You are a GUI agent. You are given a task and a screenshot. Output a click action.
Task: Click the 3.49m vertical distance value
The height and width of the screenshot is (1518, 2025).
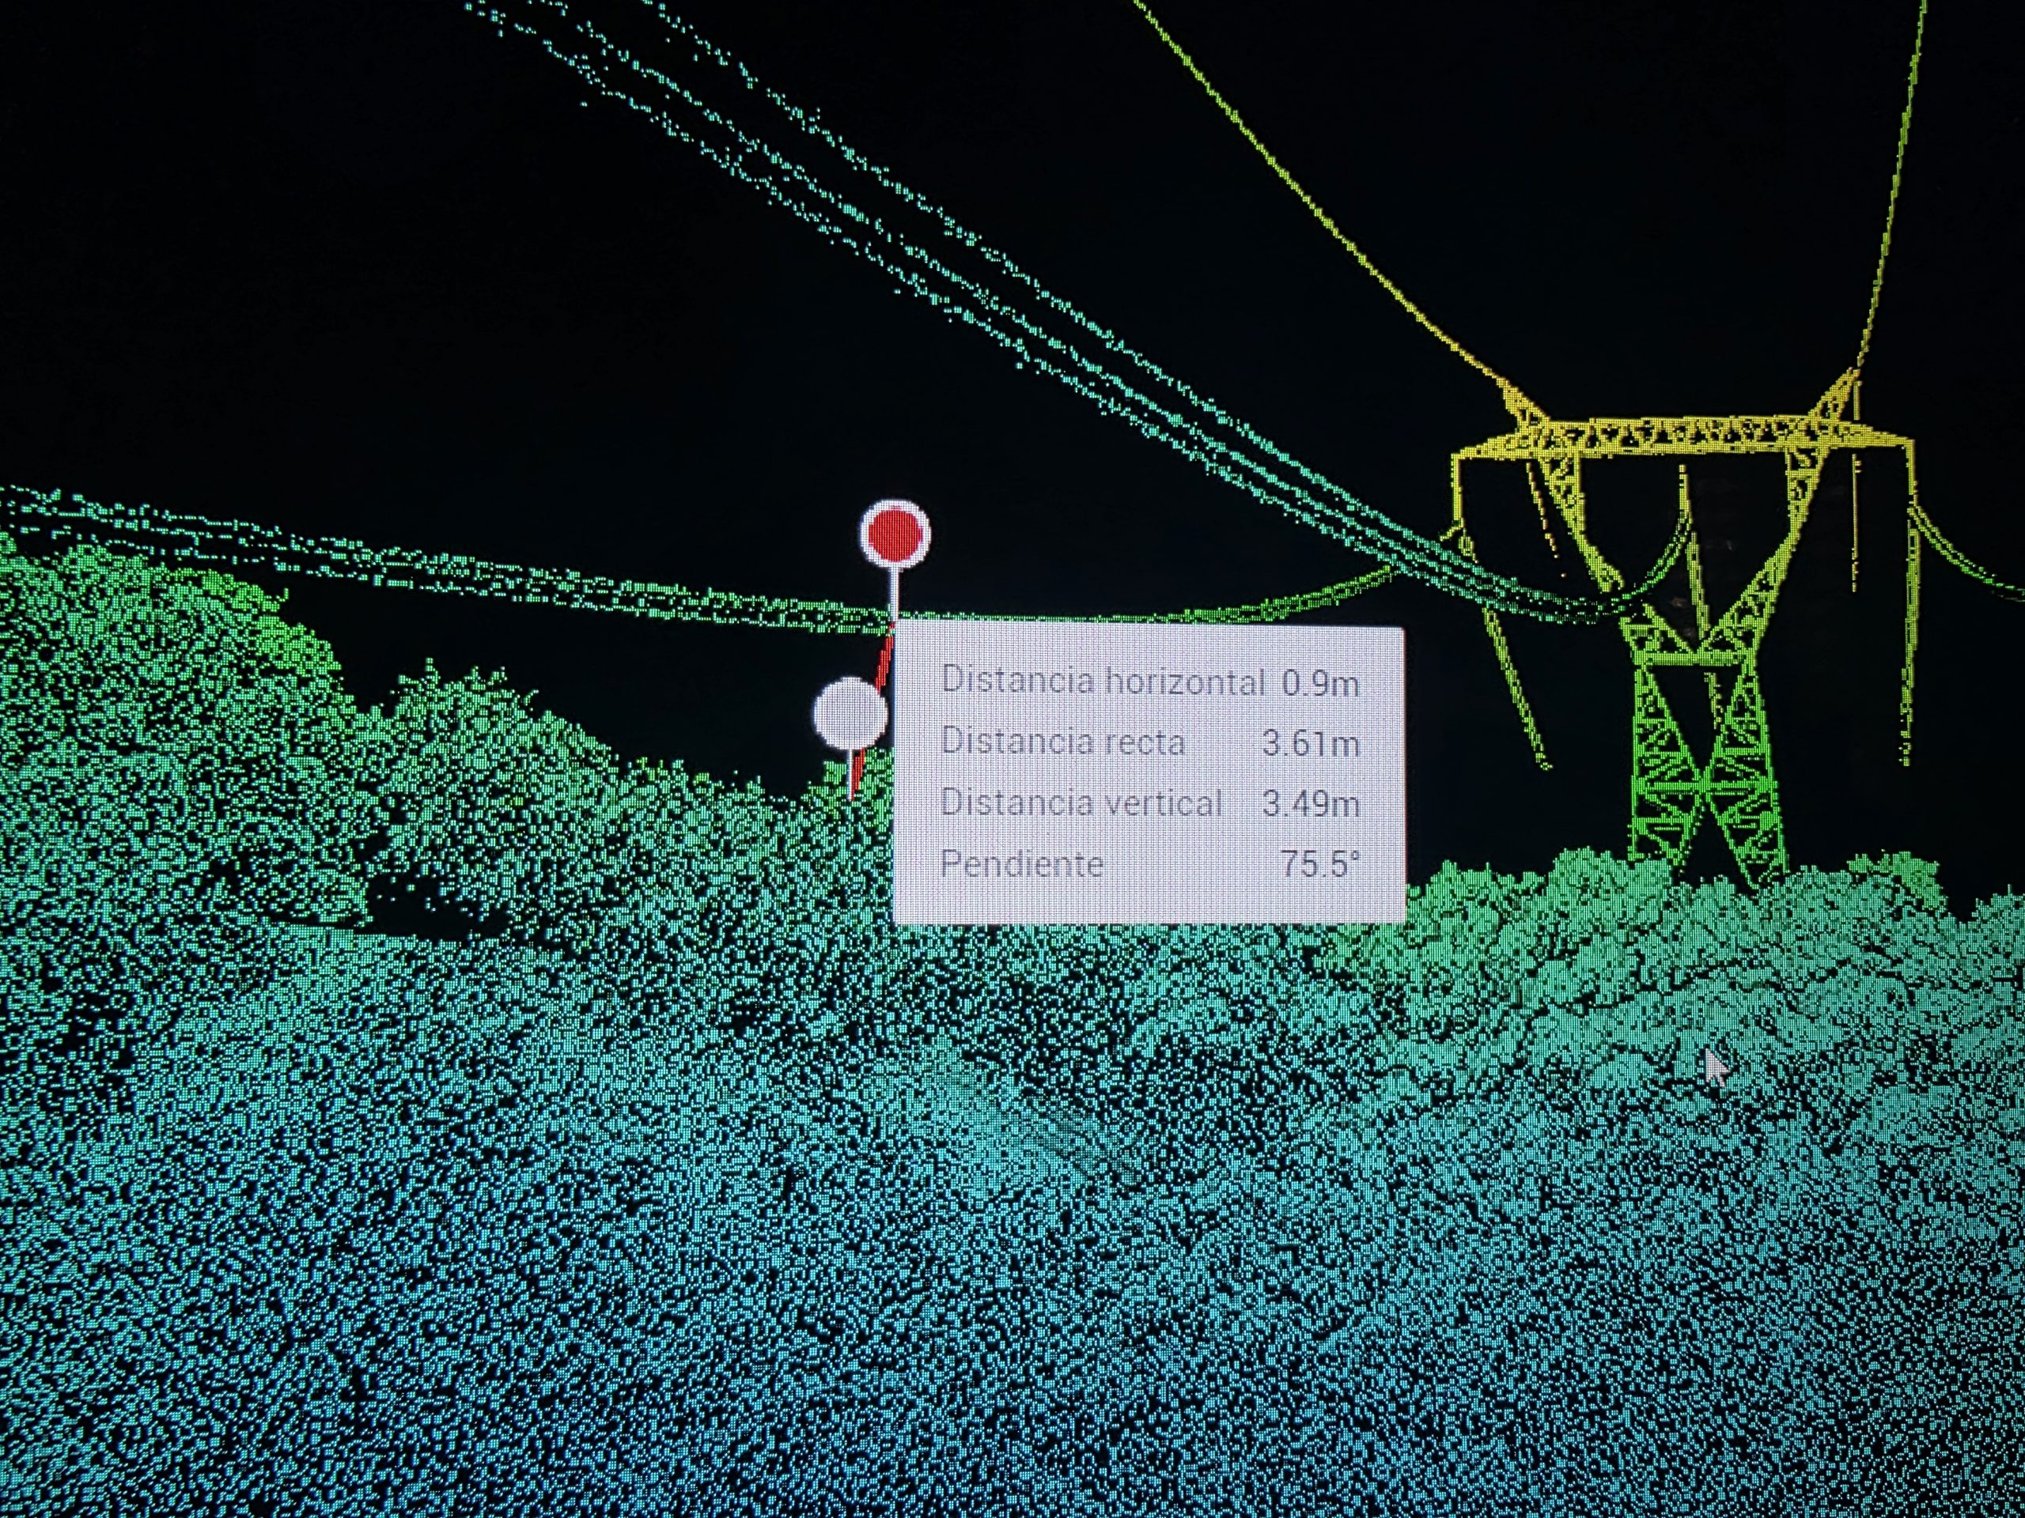tap(1310, 803)
